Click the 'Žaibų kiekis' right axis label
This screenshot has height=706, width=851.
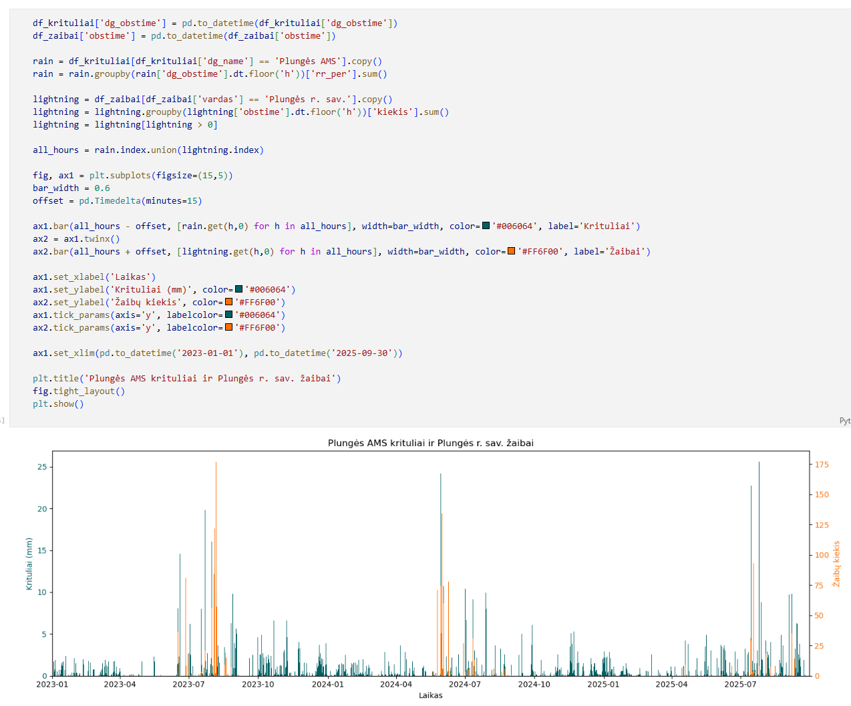836,564
